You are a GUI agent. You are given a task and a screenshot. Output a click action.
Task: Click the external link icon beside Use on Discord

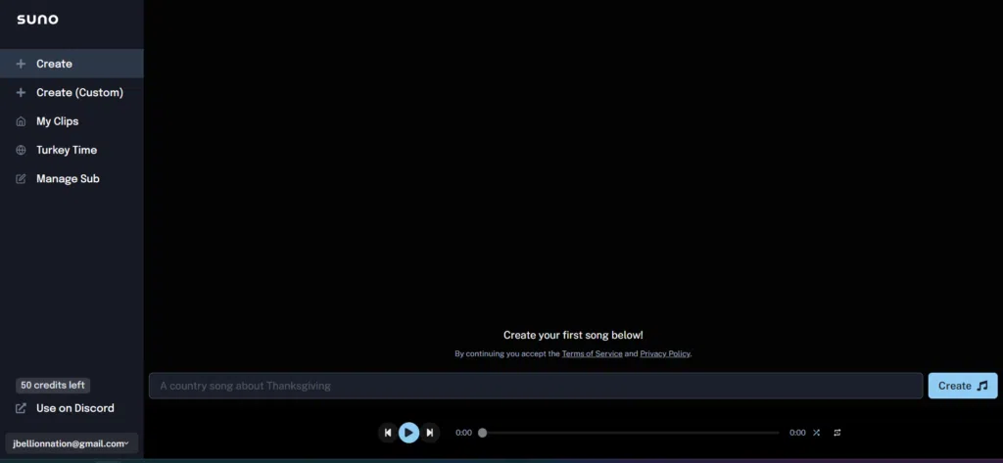coord(21,408)
